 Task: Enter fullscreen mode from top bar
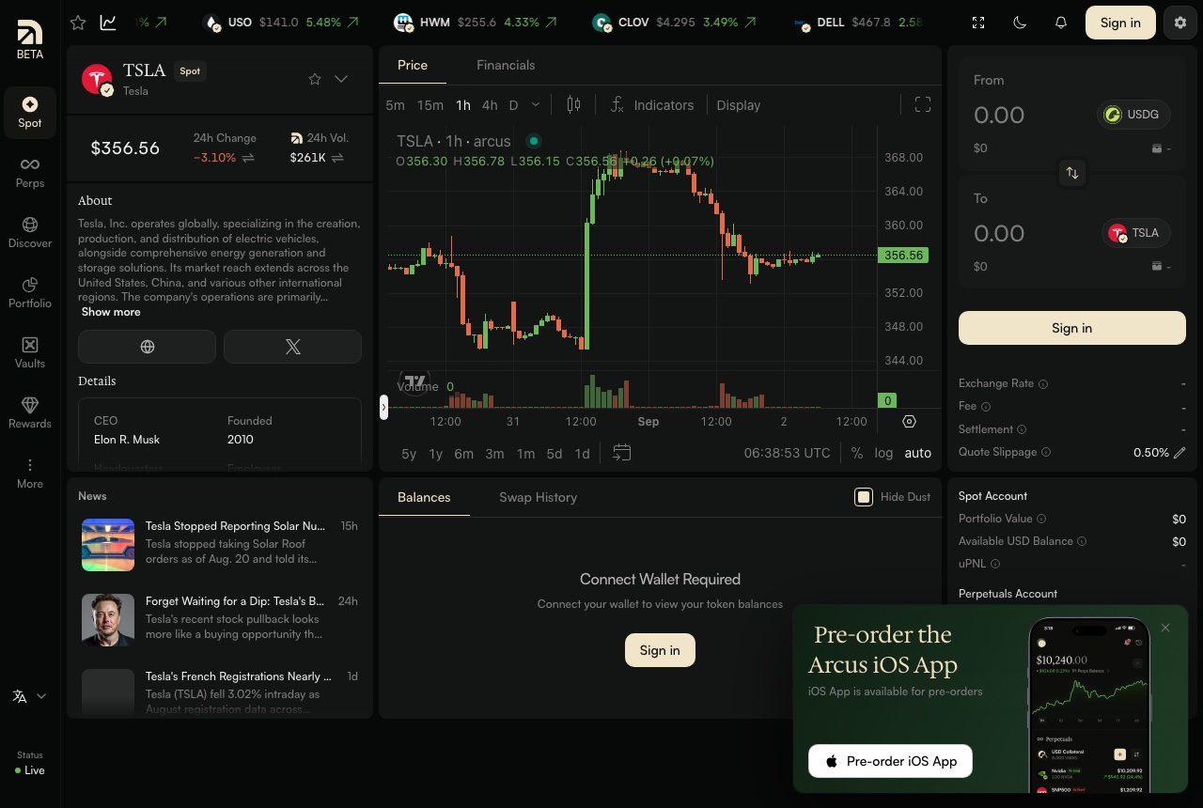pyautogui.click(x=978, y=23)
